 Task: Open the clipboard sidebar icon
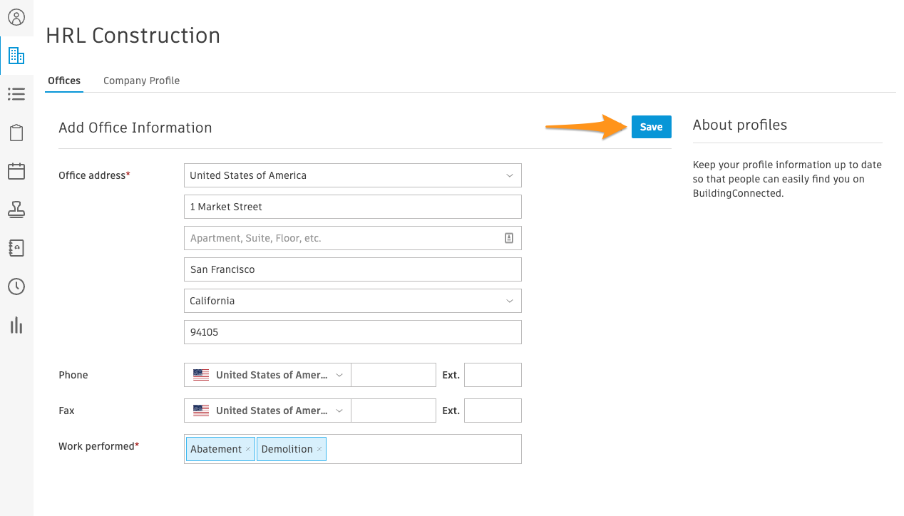pos(16,133)
